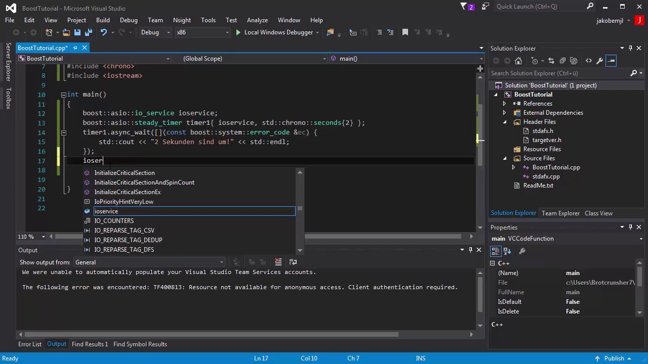
Task: Select ioservice in the autocomplete list
Action: [106, 211]
